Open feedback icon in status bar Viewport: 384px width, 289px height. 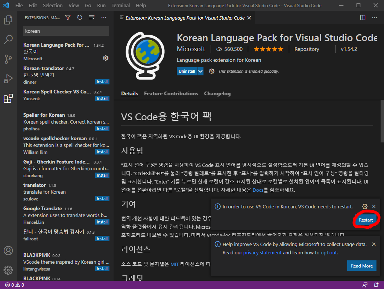(365, 285)
